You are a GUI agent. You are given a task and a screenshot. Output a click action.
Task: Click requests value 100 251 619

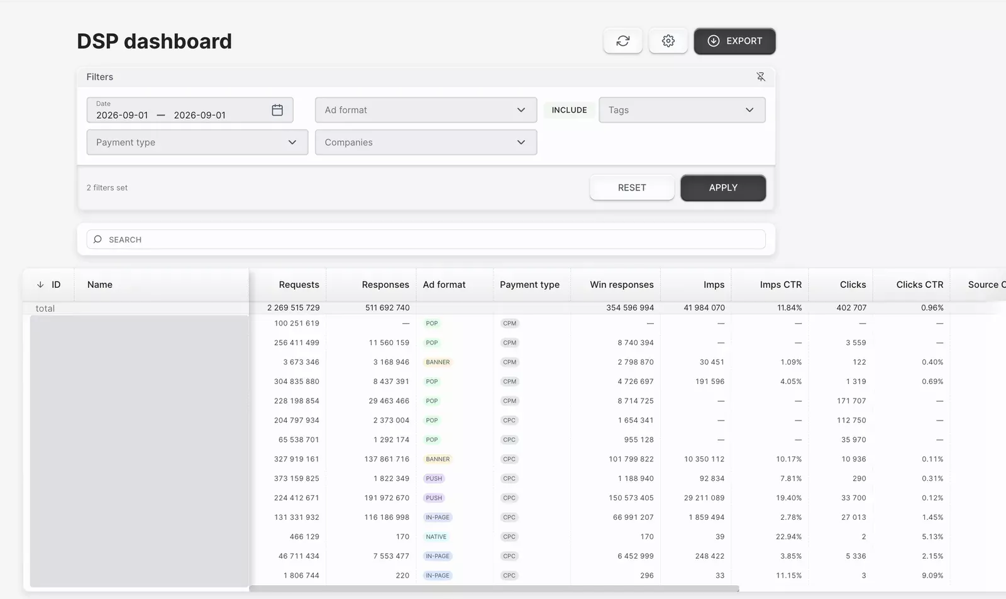pos(296,324)
